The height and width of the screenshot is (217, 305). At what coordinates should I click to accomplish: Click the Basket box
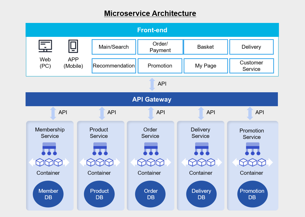click(x=206, y=47)
